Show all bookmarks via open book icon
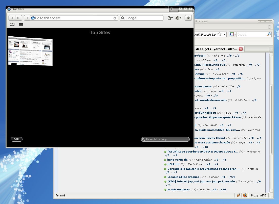 pyautogui.click(x=12, y=24)
